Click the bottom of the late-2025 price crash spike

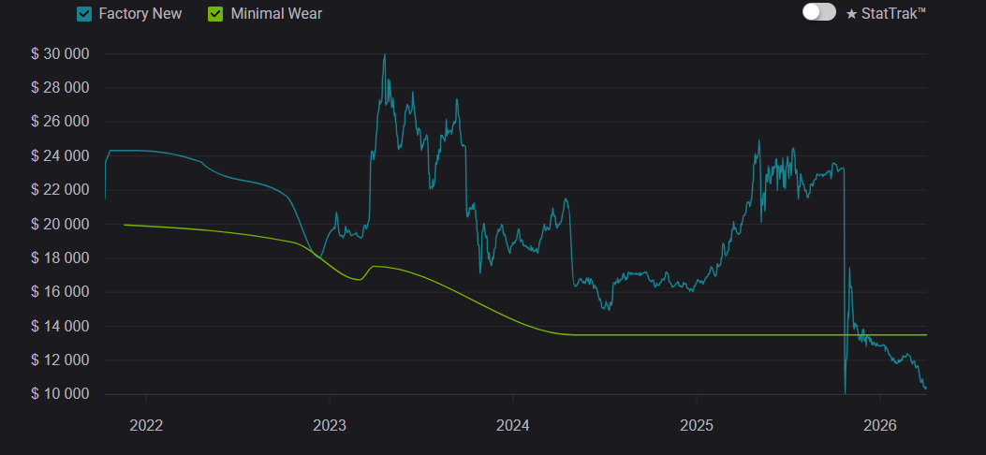coord(845,392)
